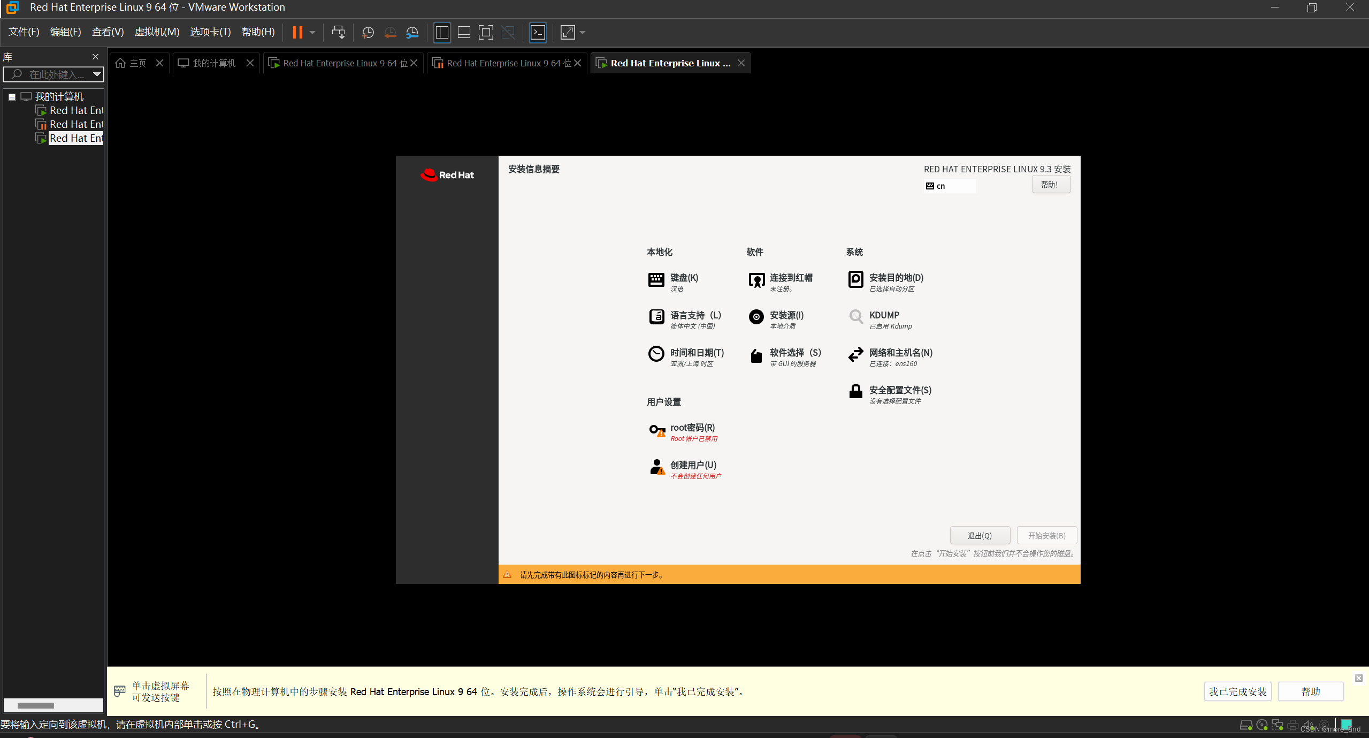This screenshot has height=738, width=1369.
Task: Toggle the library panel visibility
Action: point(441,32)
